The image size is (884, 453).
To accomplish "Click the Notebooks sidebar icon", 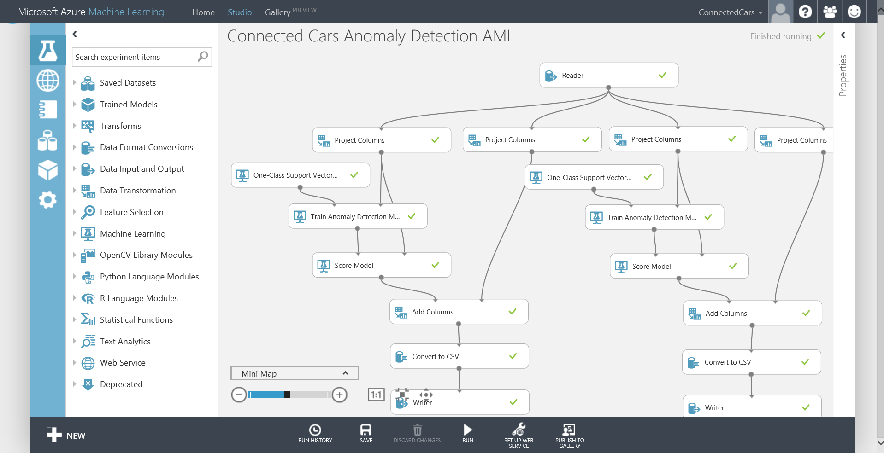I will tap(47, 110).
